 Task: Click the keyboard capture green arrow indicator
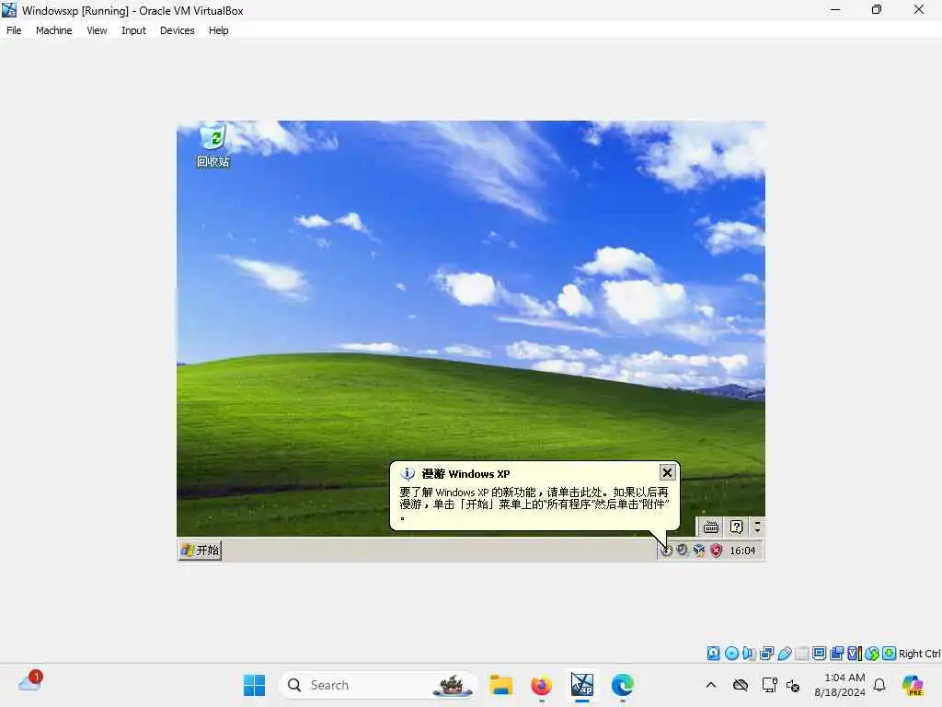tap(890, 654)
